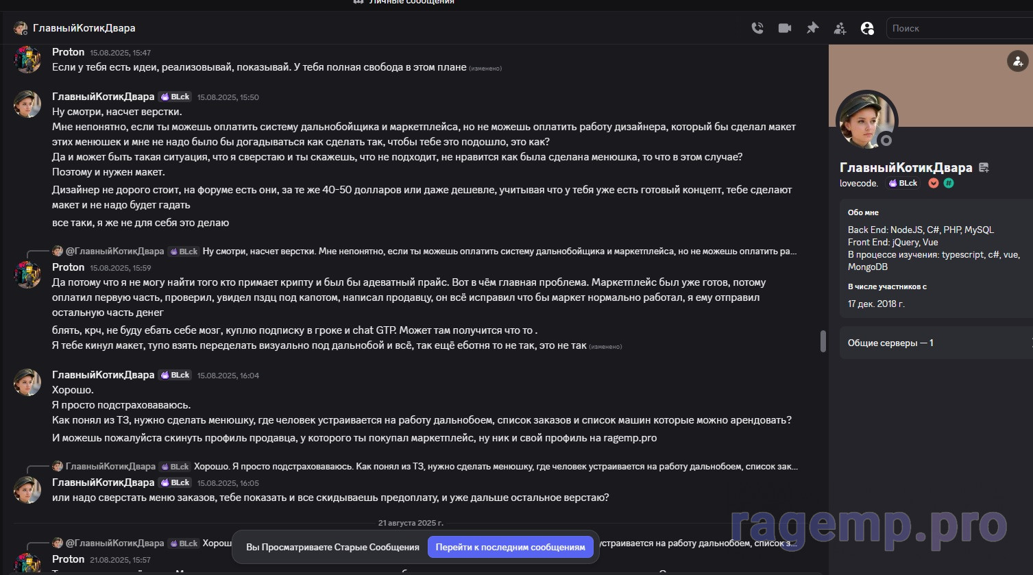
Task: Click the lovecode. username in profile
Action: [859, 183]
